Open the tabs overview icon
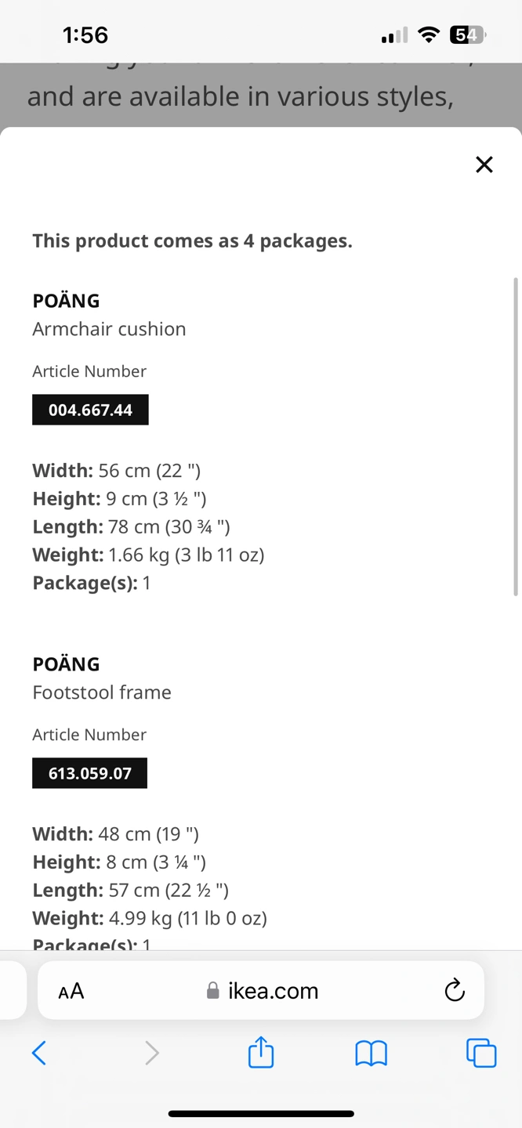The image size is (522, 1128). pos(481,1053)
